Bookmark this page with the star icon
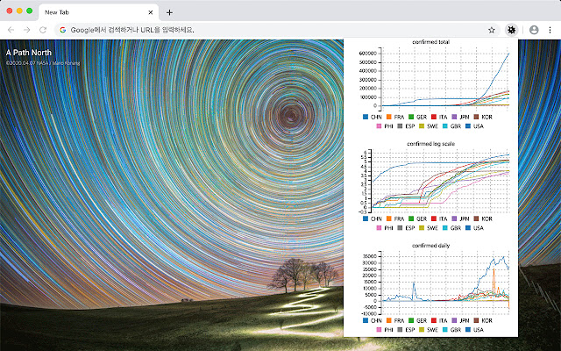The image size is (561, 351). click(x=492, y=30)
